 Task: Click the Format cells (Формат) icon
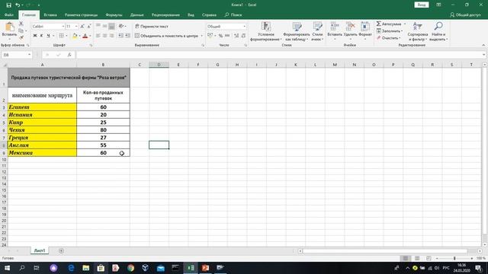point(365,27)
